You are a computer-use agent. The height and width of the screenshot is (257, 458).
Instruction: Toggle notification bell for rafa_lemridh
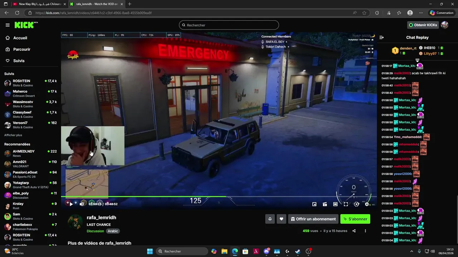pos(270,219)
